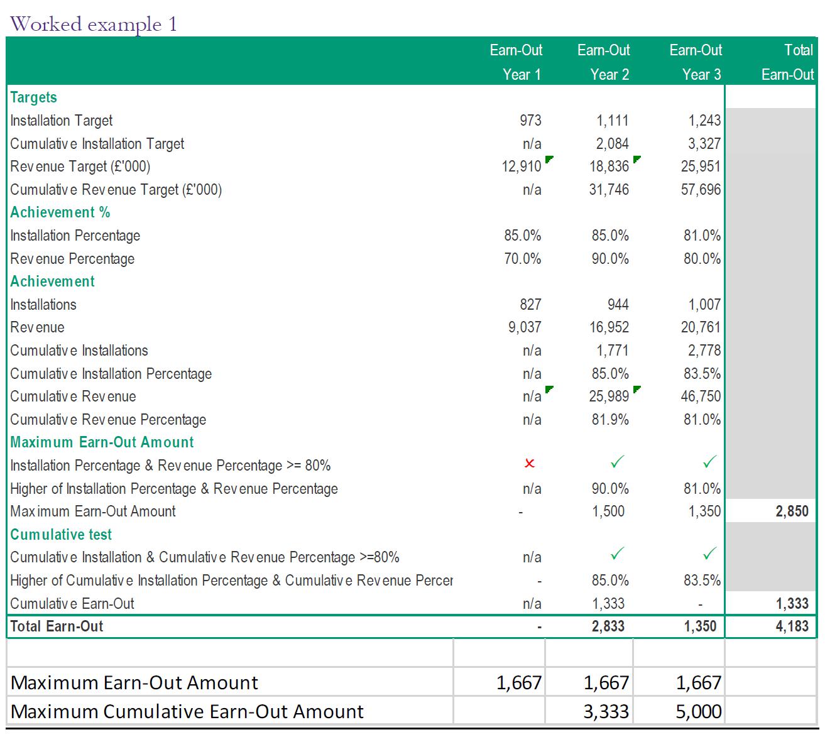825x737 pixels.
Task: Click Year 2 green checkmark in Maximum Earn-Out section
Action: tap(617, 463)
